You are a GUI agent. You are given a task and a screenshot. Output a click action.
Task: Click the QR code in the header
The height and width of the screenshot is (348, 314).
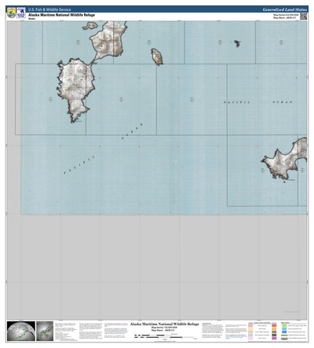(303, 16)
